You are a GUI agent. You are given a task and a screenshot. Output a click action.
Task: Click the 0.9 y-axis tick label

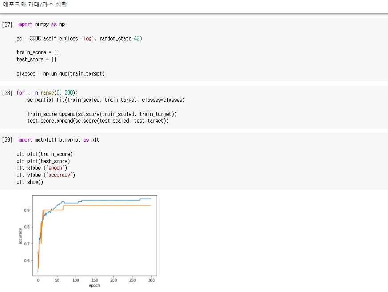pos(27,210)
